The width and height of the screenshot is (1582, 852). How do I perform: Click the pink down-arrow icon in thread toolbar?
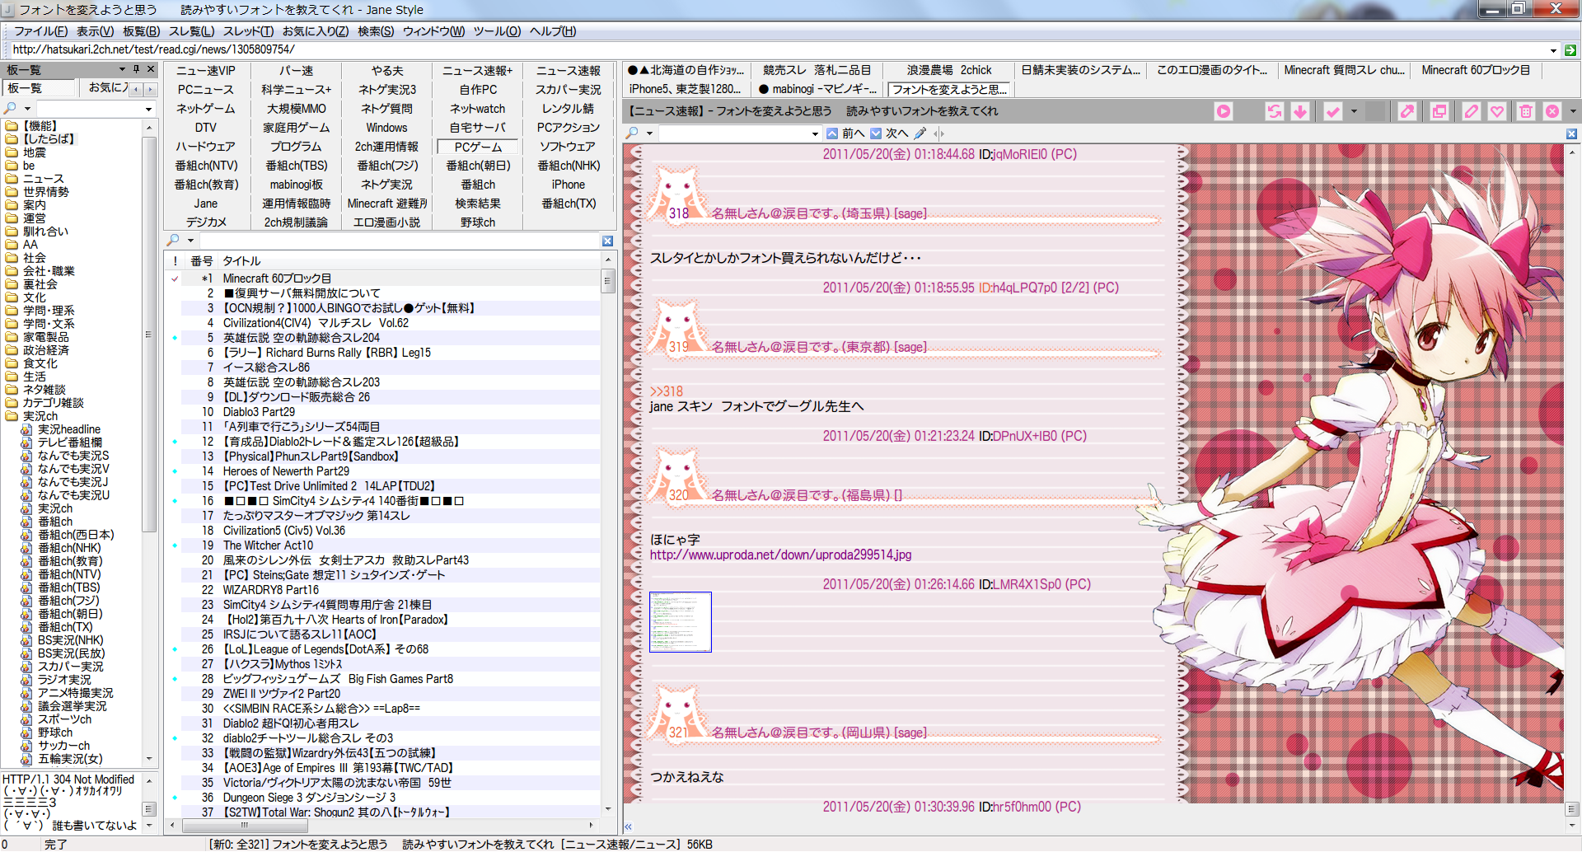tap(1300, 111)
